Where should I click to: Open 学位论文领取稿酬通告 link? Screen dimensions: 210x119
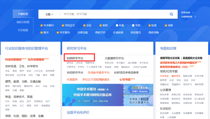96,79
